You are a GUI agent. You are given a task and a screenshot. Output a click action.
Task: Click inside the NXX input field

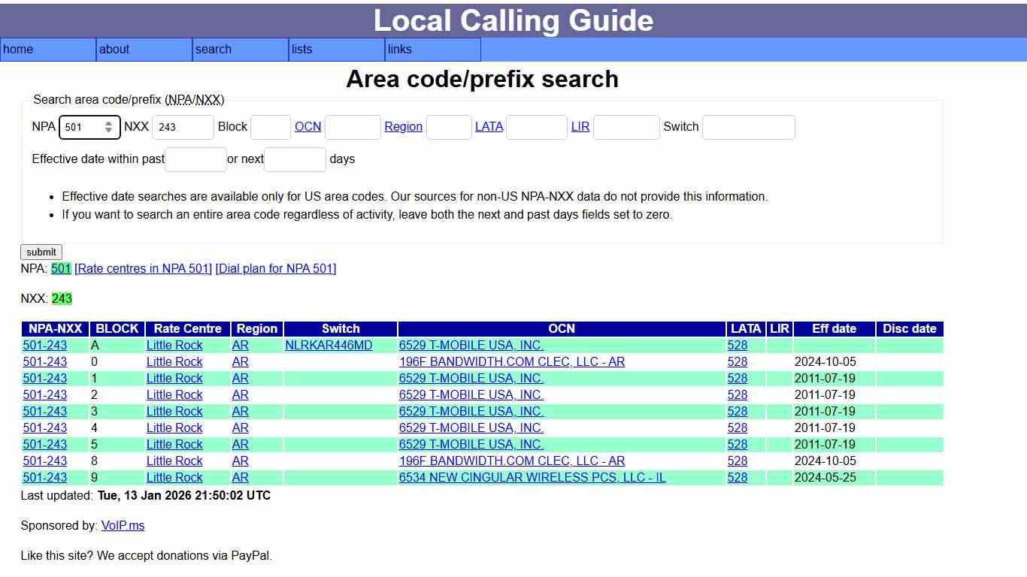[x=183, y=127]
